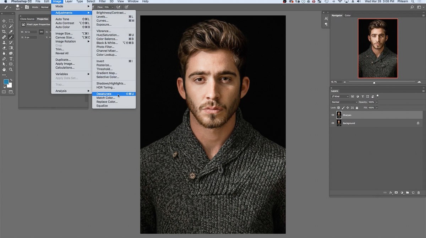Toggle filter for type layers
The width and height of the screenshot is (426, 238).
[x=362, y=96]
